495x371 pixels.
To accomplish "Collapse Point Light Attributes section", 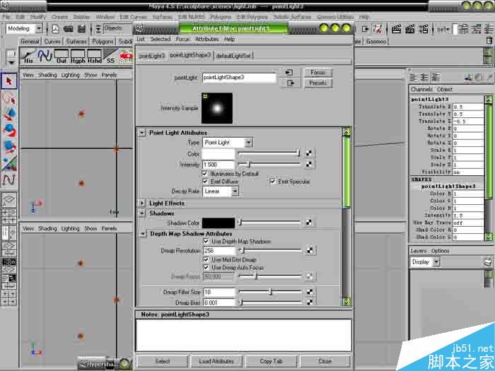I will click(x=142, y=133).
